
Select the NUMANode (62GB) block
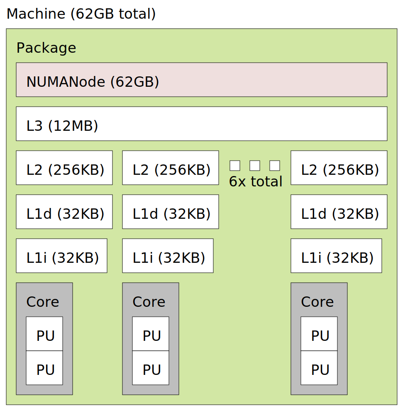point(201,80)
